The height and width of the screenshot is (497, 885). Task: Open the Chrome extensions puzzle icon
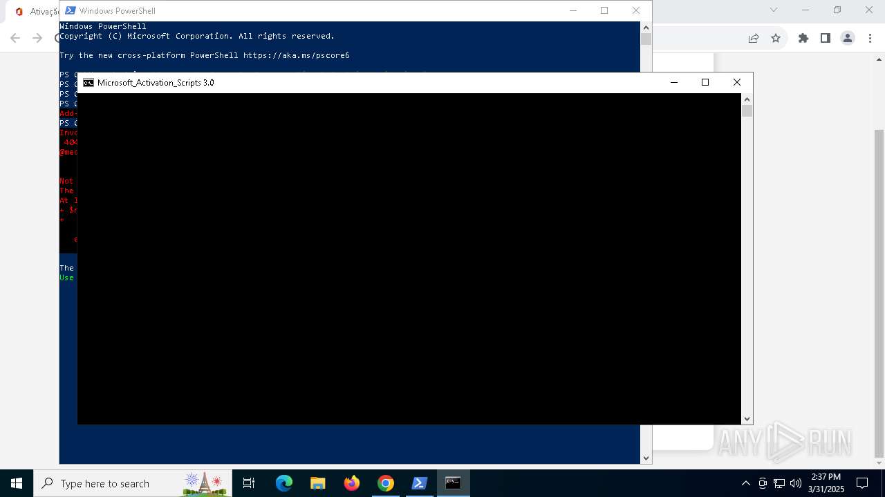point(803,38)
